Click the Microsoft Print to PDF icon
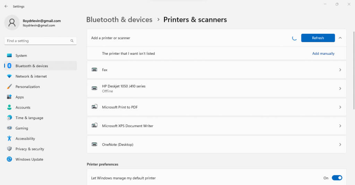355x185 pixels. 94,107
